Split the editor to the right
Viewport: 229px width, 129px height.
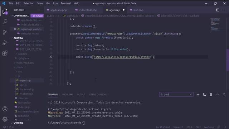(x=218, y=10)
